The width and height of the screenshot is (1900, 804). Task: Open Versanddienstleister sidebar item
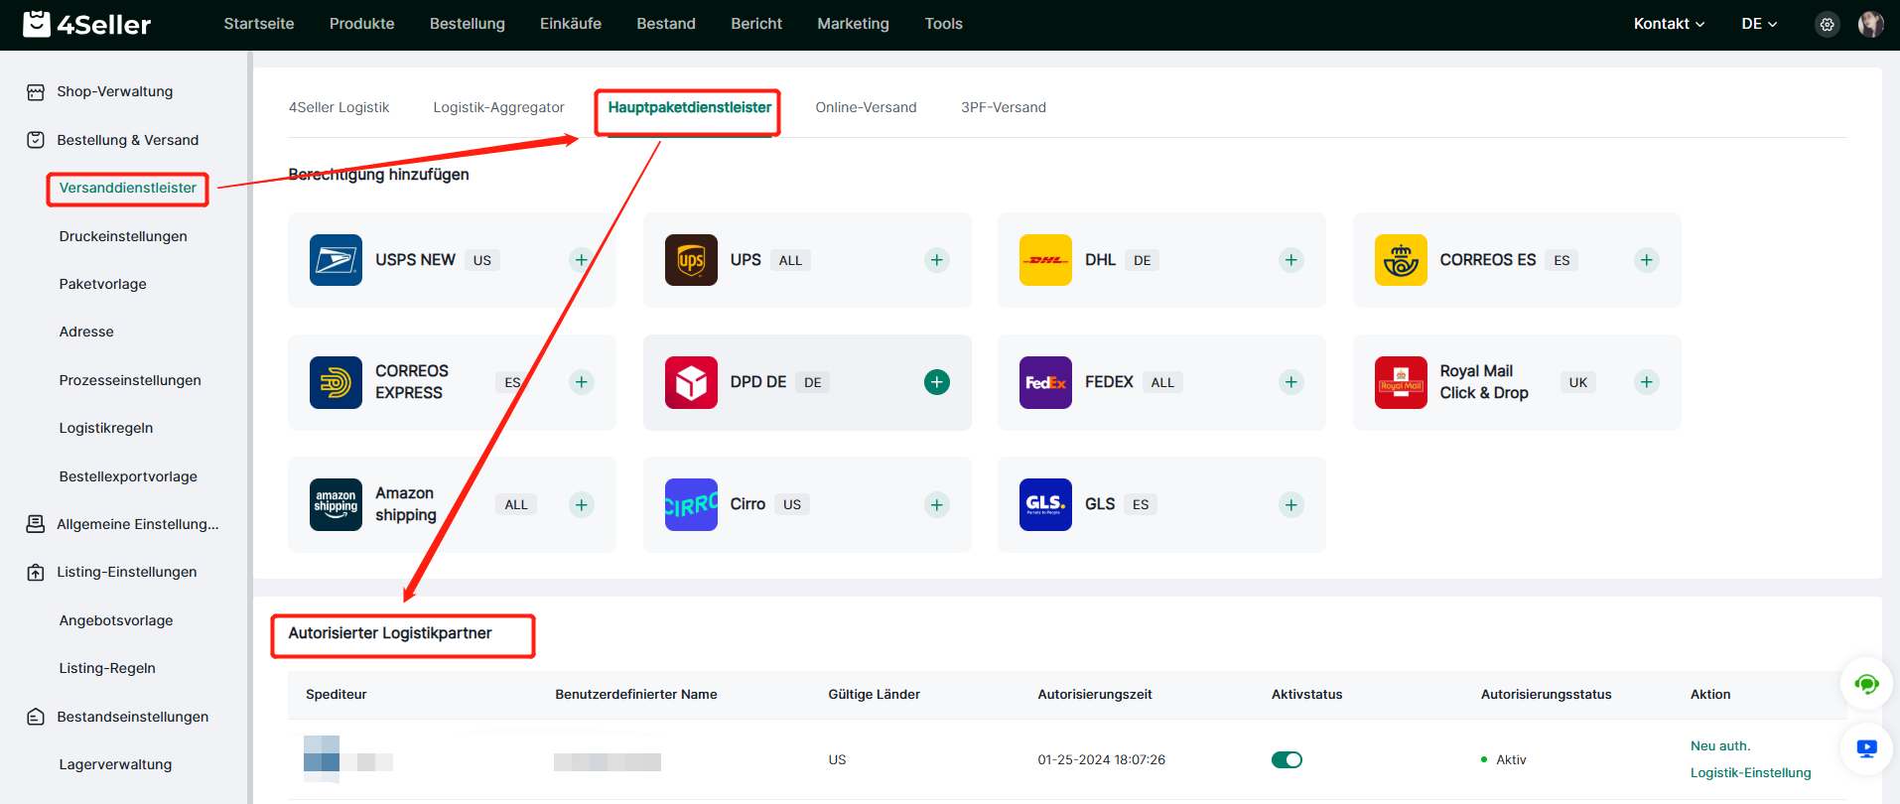(x=127, y=188)
